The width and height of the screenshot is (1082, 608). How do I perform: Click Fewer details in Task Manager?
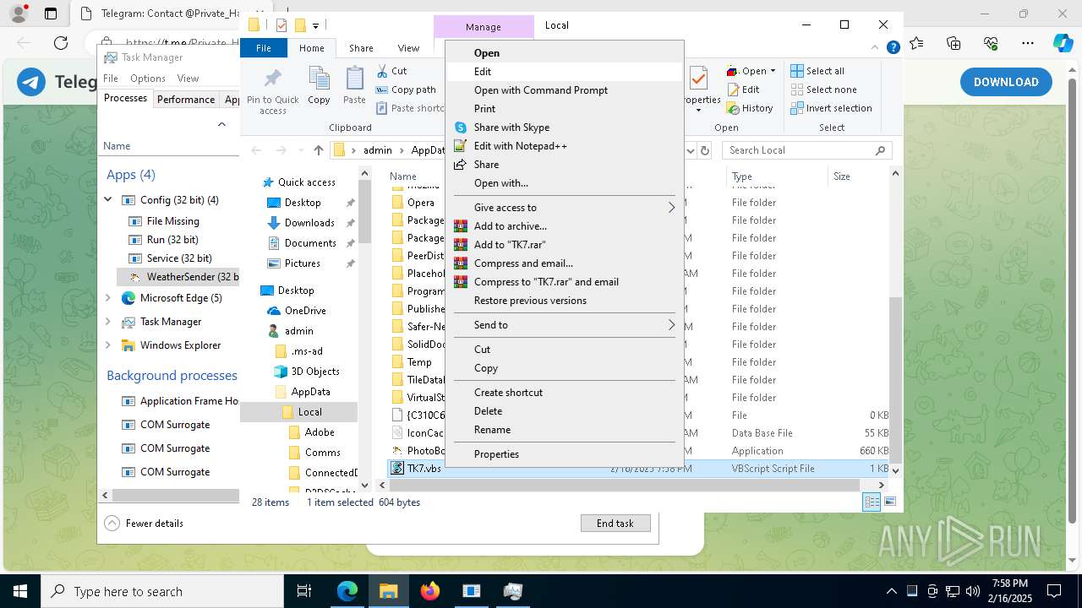pyautogui.click(x=144, y=524)
